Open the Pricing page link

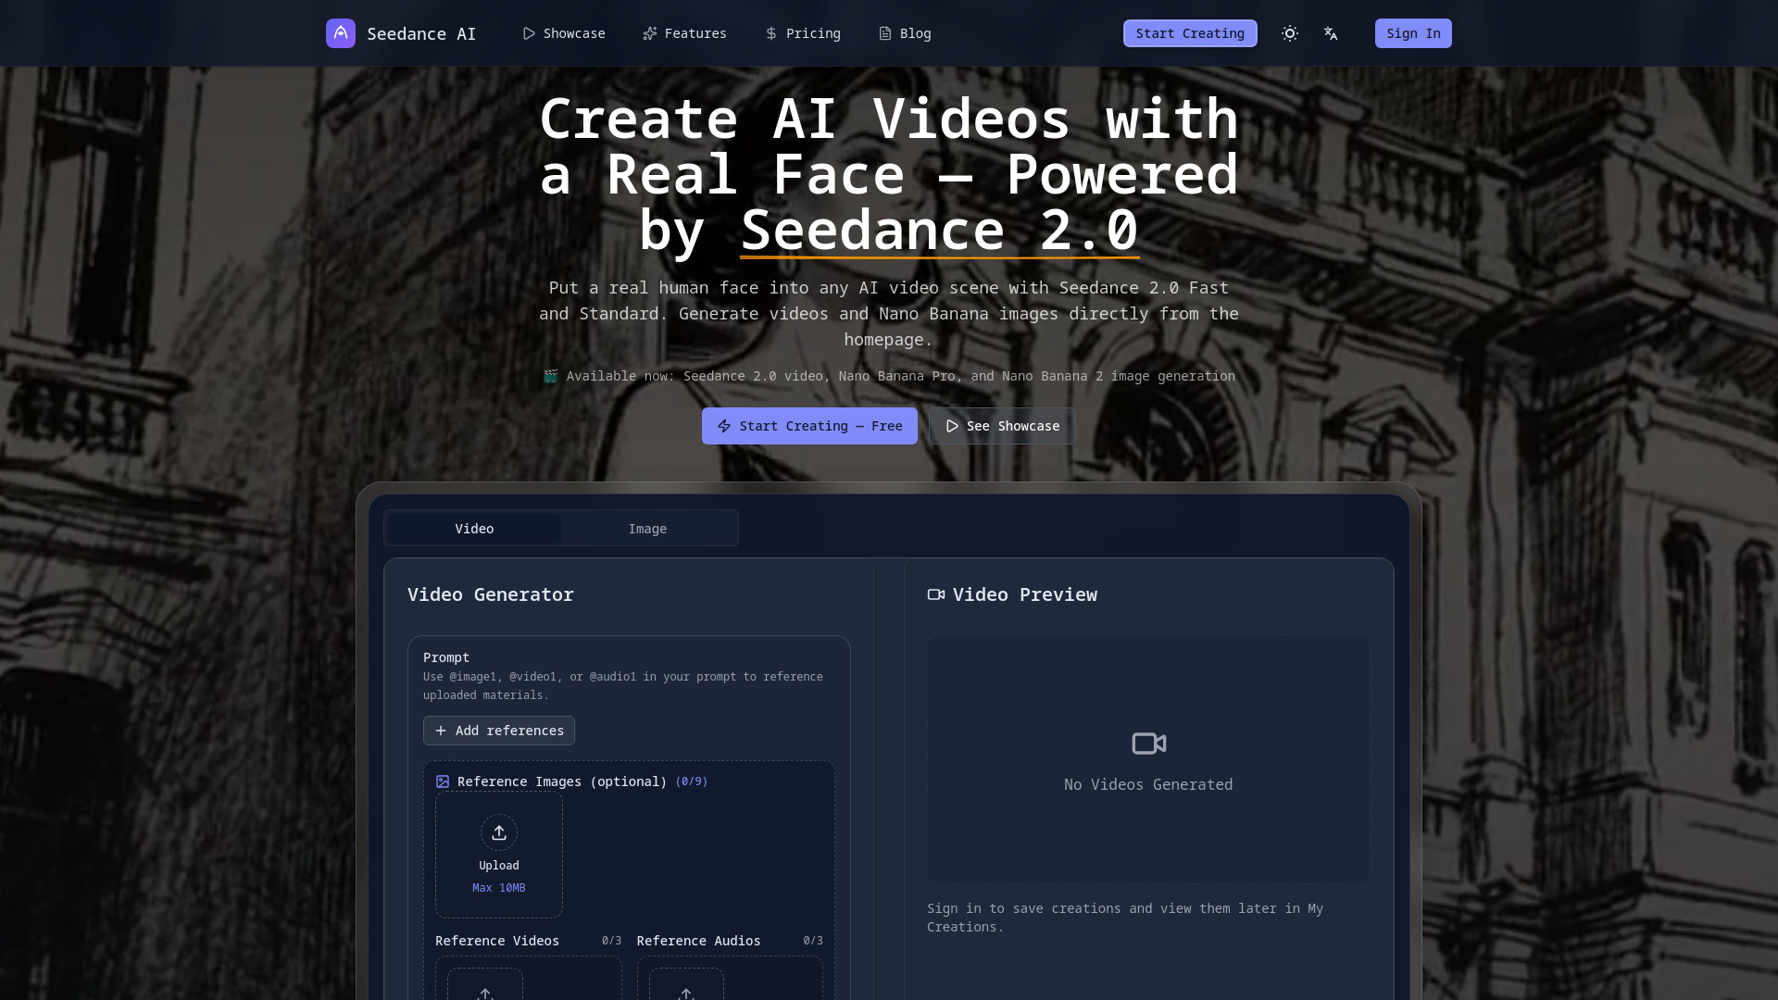tap(802, 33)
